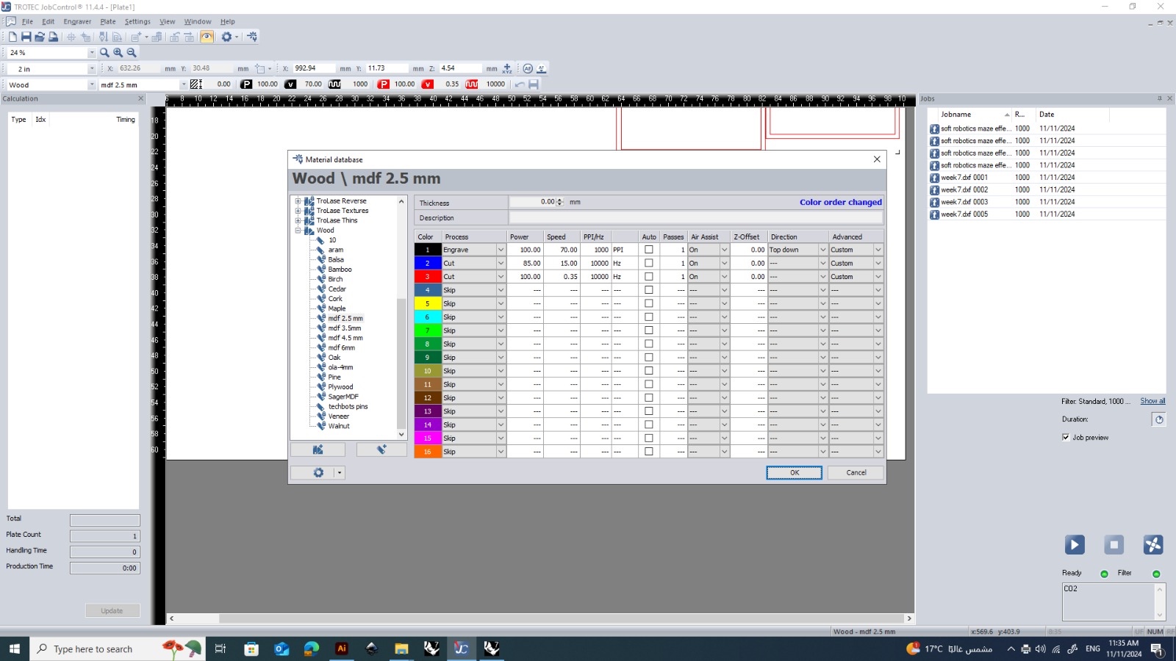The image size is (1176, 661).
Task: Open the Help menu
Action: (x=228, y=21)
